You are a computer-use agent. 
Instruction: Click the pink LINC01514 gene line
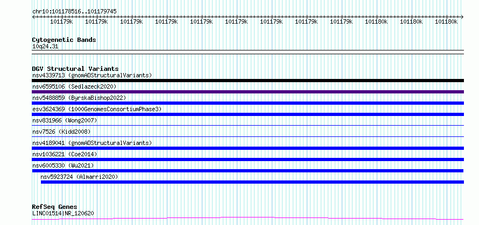point(248,219)
